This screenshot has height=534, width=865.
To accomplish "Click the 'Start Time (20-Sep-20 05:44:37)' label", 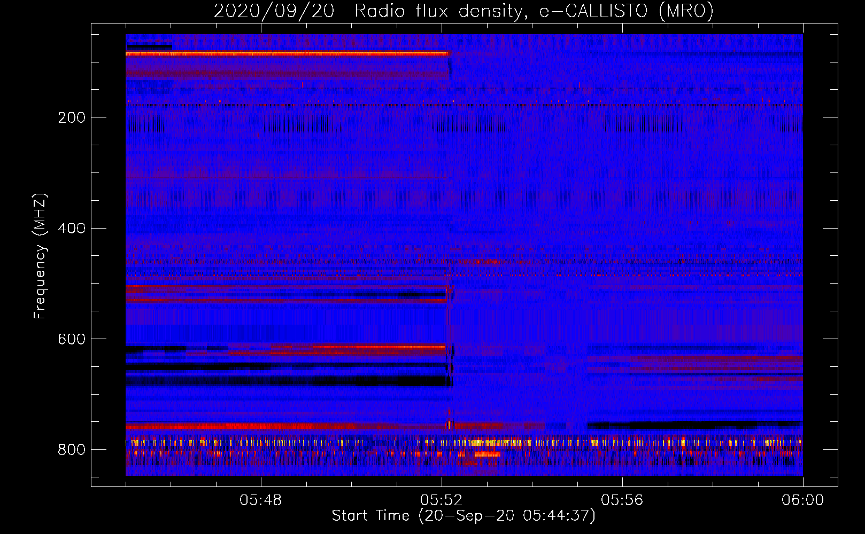I will 464,516.
